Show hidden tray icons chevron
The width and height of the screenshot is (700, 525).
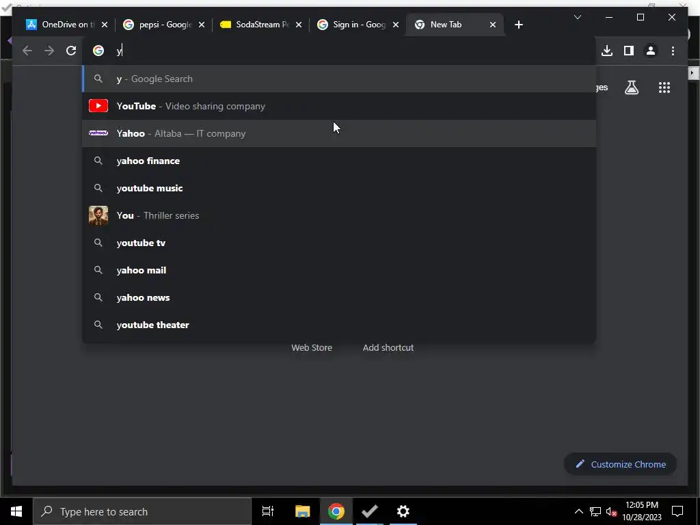click(578, 511)
